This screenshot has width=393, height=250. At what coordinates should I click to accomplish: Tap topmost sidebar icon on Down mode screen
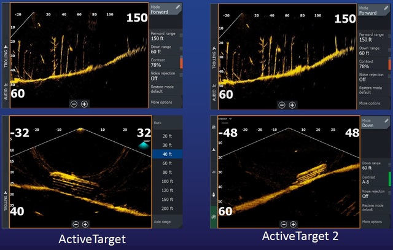tap(214, 127)
